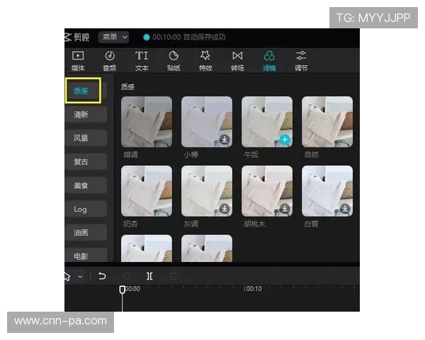Click the timeline playhead handle

(x=123, y=290)
